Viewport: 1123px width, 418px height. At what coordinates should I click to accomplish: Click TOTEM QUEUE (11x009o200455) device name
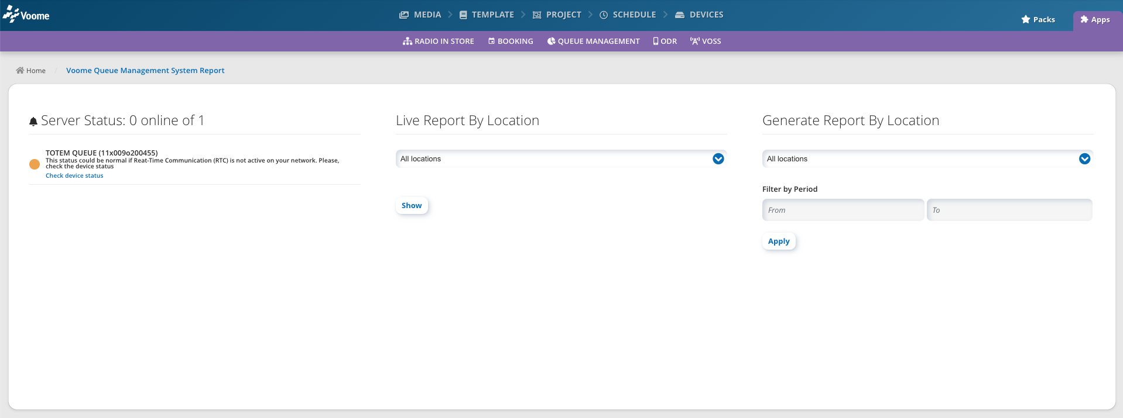[102, 153]
